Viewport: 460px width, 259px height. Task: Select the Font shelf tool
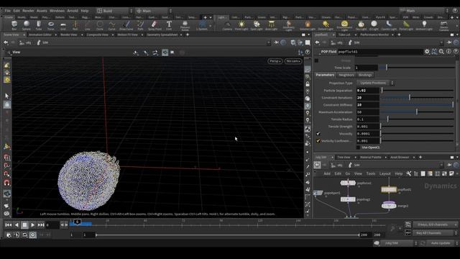pyautogui.click(x=169, y=25)
